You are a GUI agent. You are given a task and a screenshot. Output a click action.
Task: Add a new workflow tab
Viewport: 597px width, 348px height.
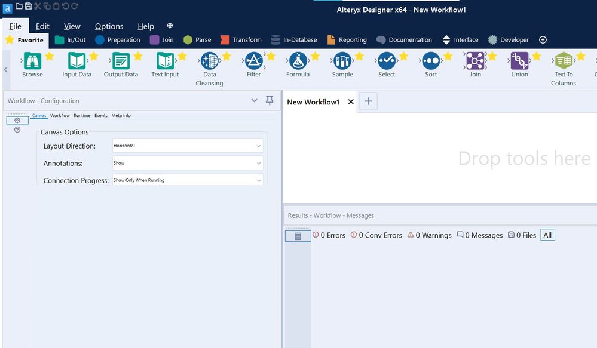tap(368, 101)
